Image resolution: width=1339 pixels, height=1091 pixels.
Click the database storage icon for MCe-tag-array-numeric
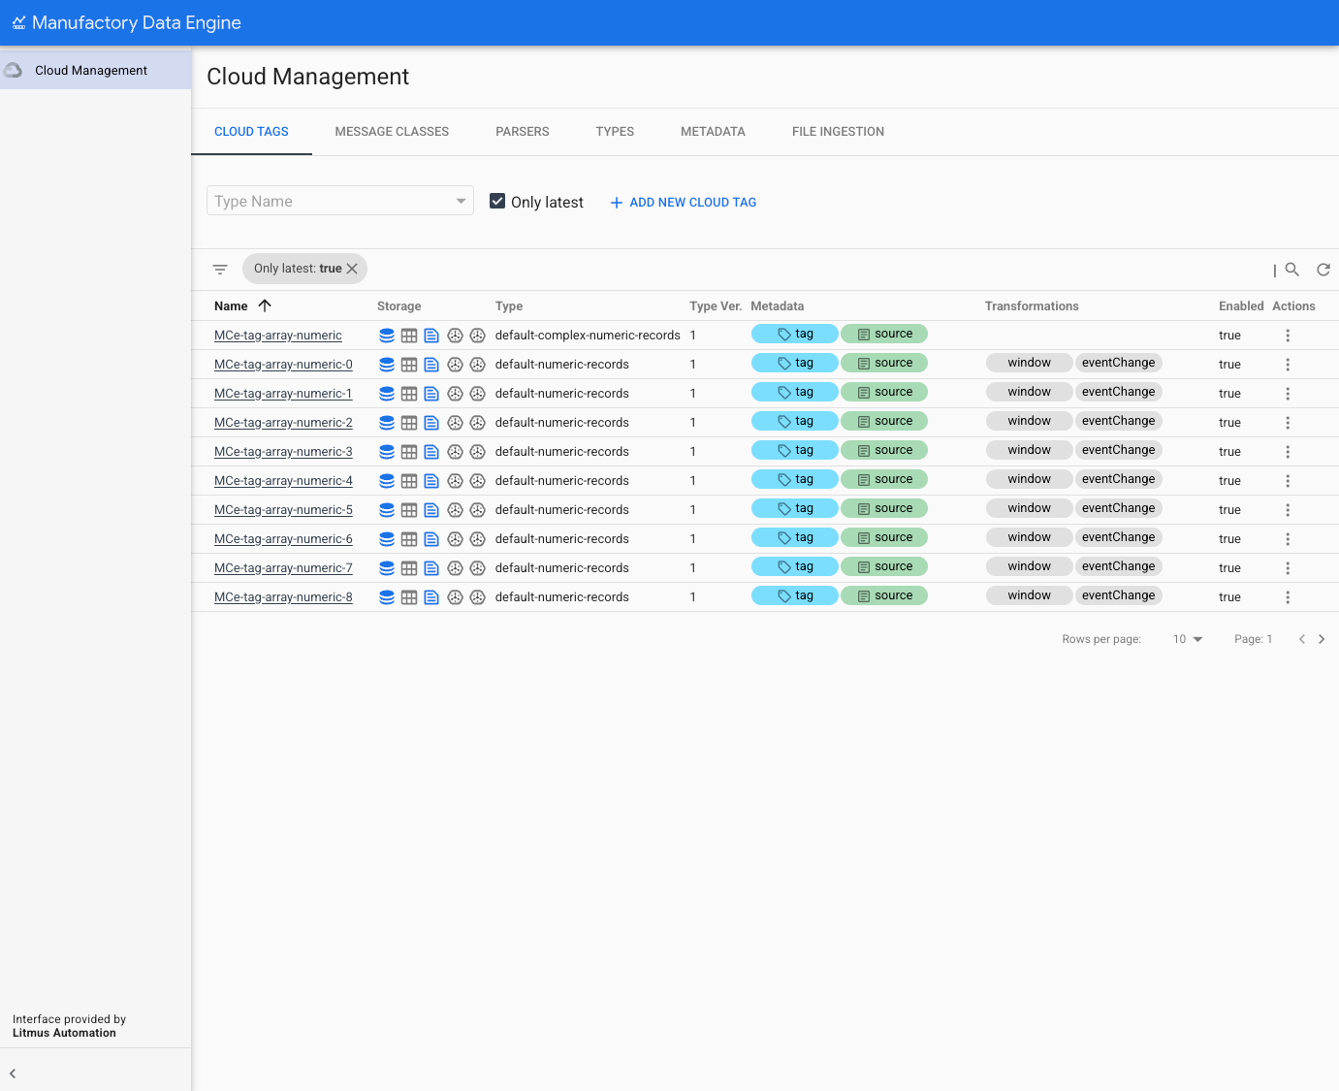pyautogui.click(x=387, y=335)
